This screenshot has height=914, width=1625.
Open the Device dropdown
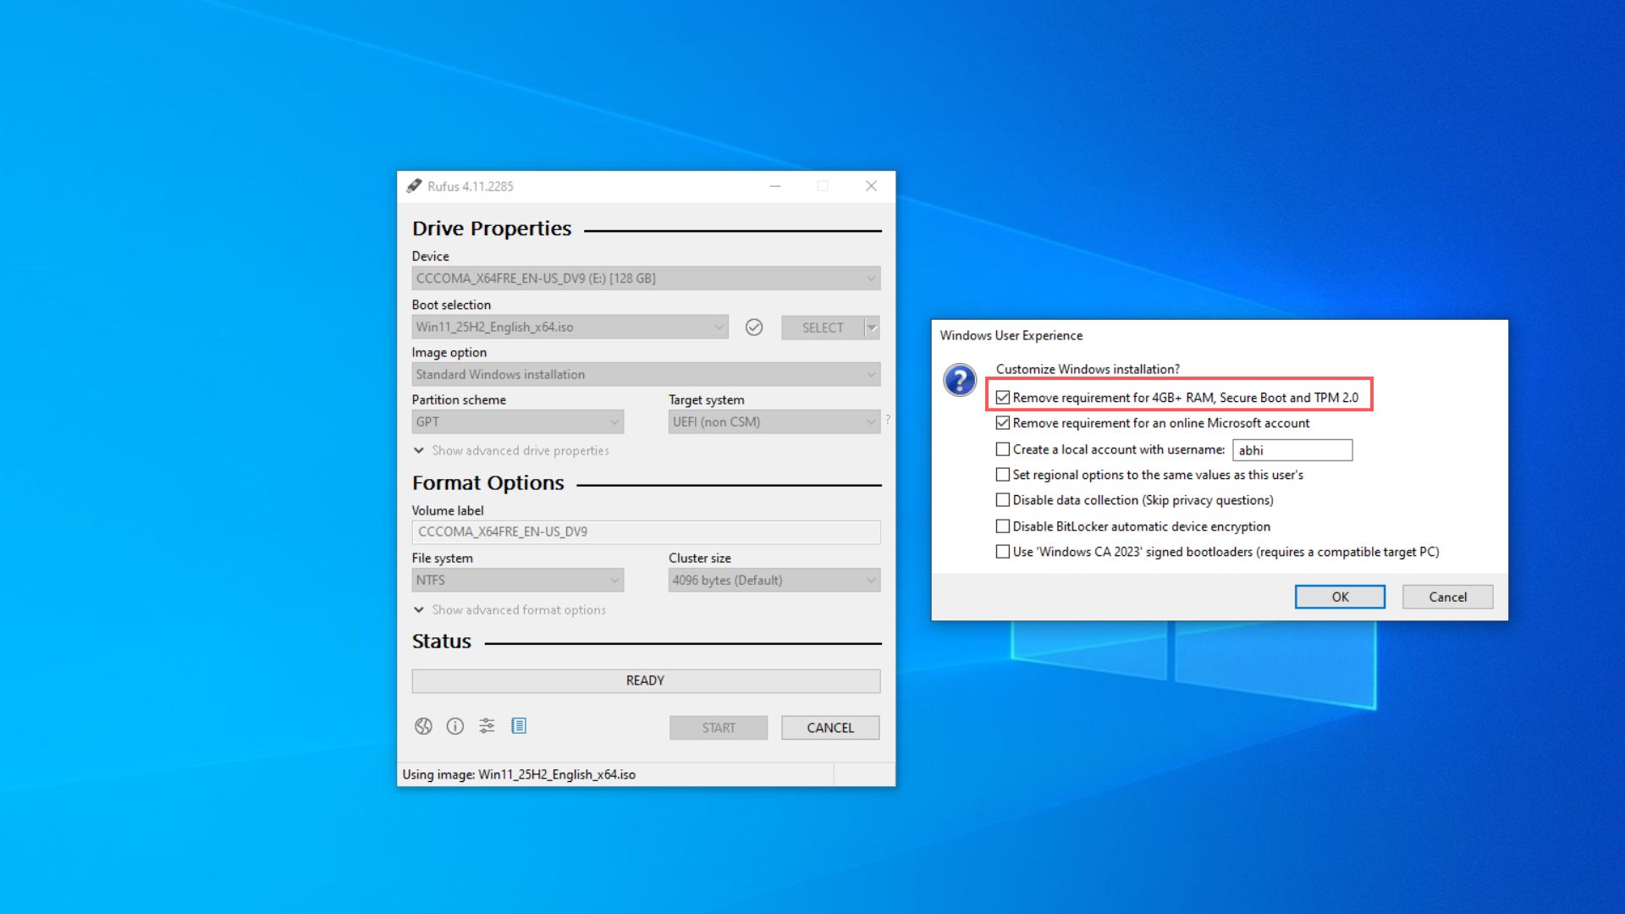pos(872,278)
